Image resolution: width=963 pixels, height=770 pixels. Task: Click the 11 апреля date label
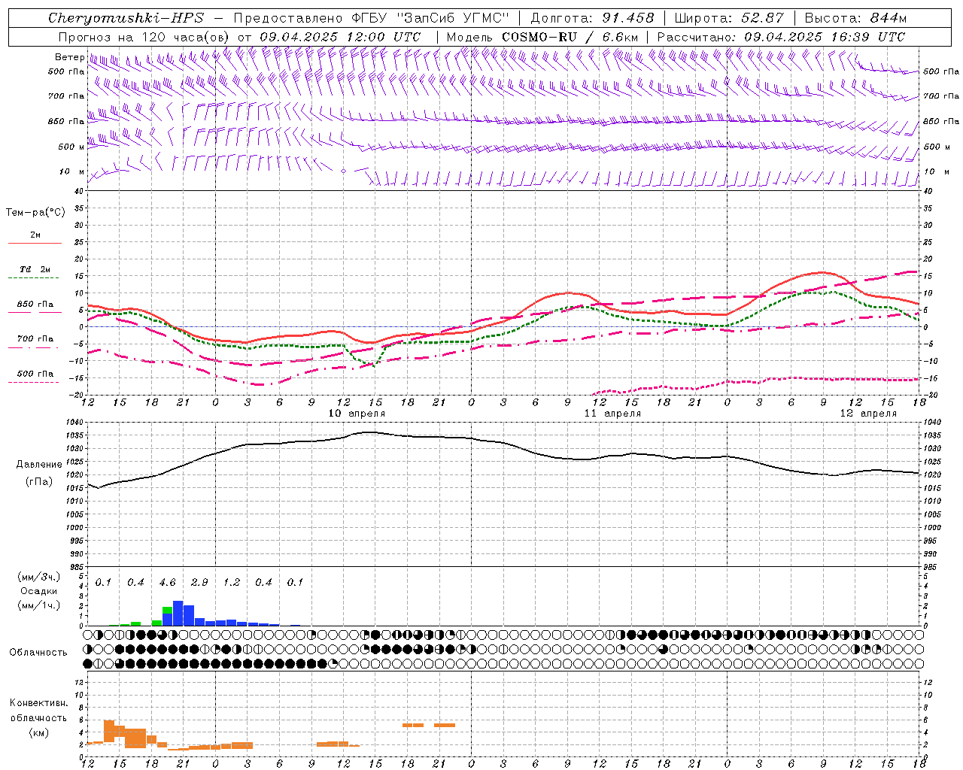click(612, 414)
